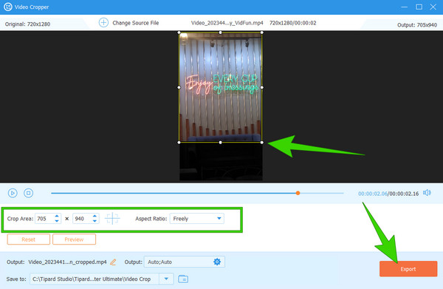Stop the video playback
The width and height of the screenshot is (443, 289).
point(28,193)
